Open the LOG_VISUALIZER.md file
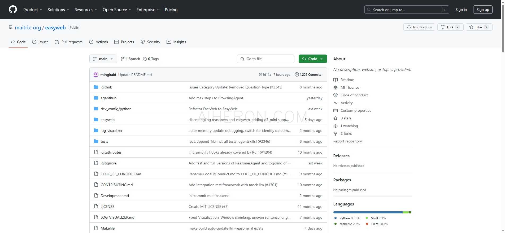505x233 pixels. click(x=117, y=217)
